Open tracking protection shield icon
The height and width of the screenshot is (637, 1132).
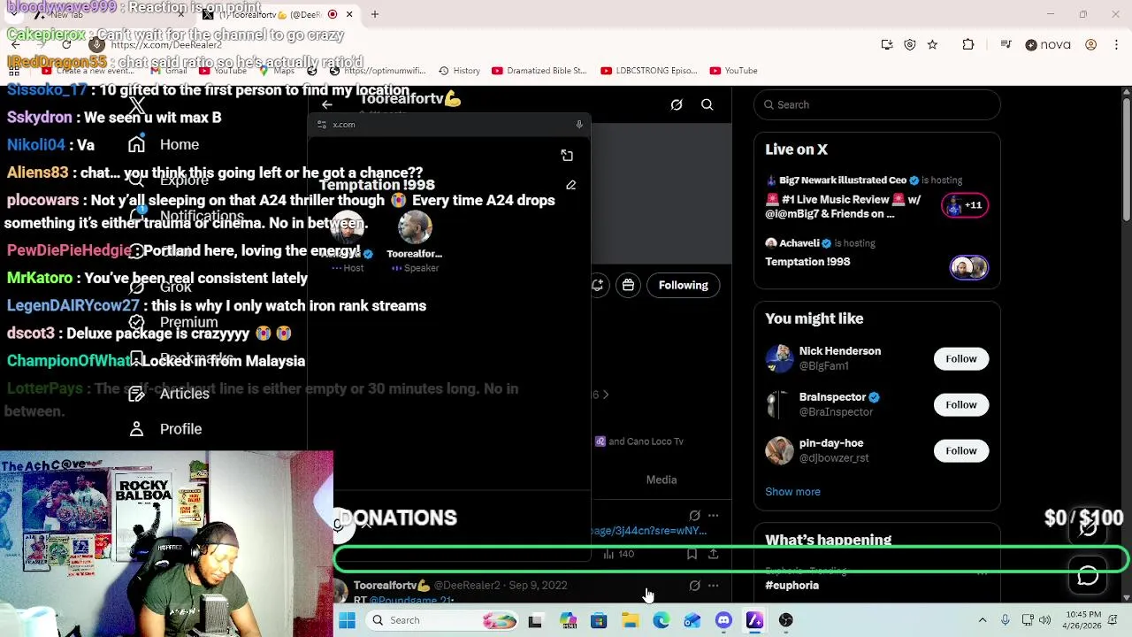point(910,45)
